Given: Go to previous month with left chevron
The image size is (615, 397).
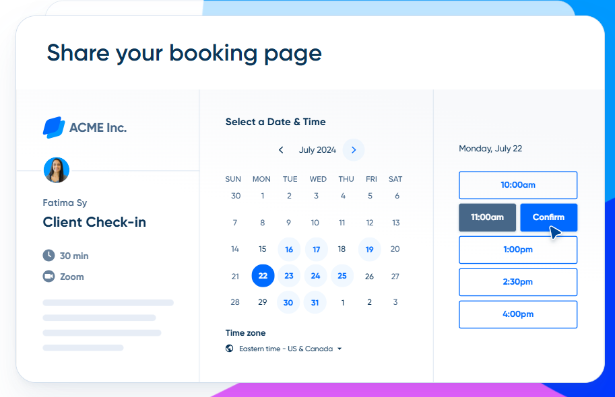Looking at the screenshot, I should (281, 149).
